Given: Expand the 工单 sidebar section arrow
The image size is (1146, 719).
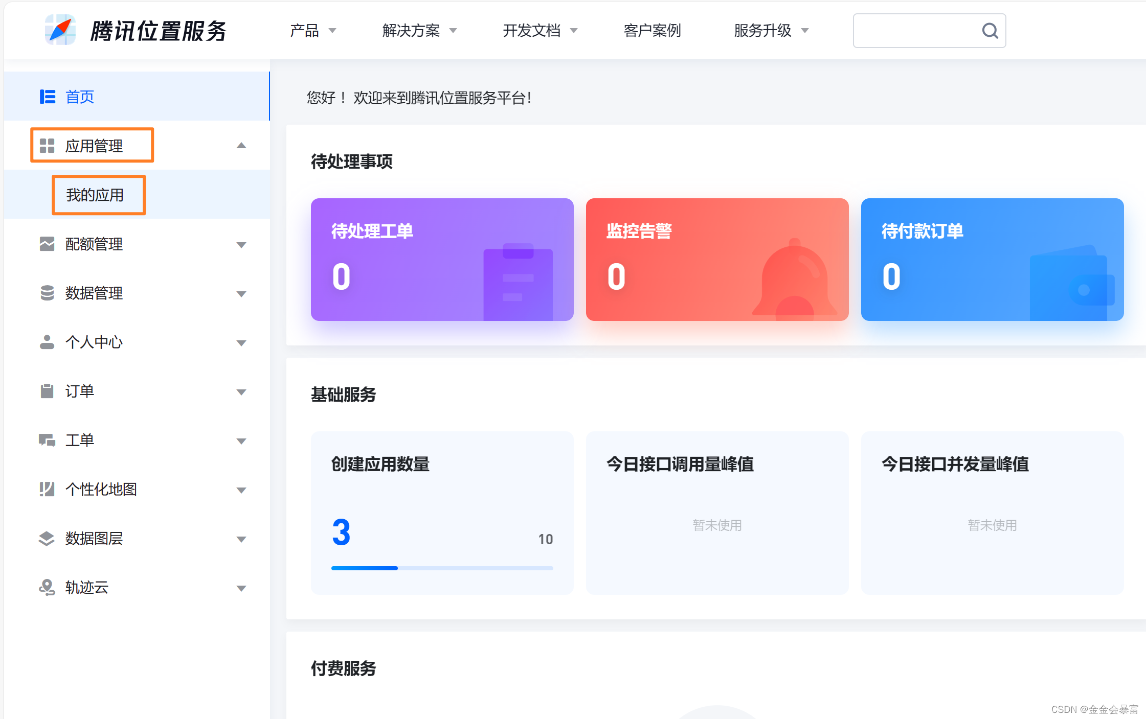Looking at the screenshot, I should tap(241, 440).
